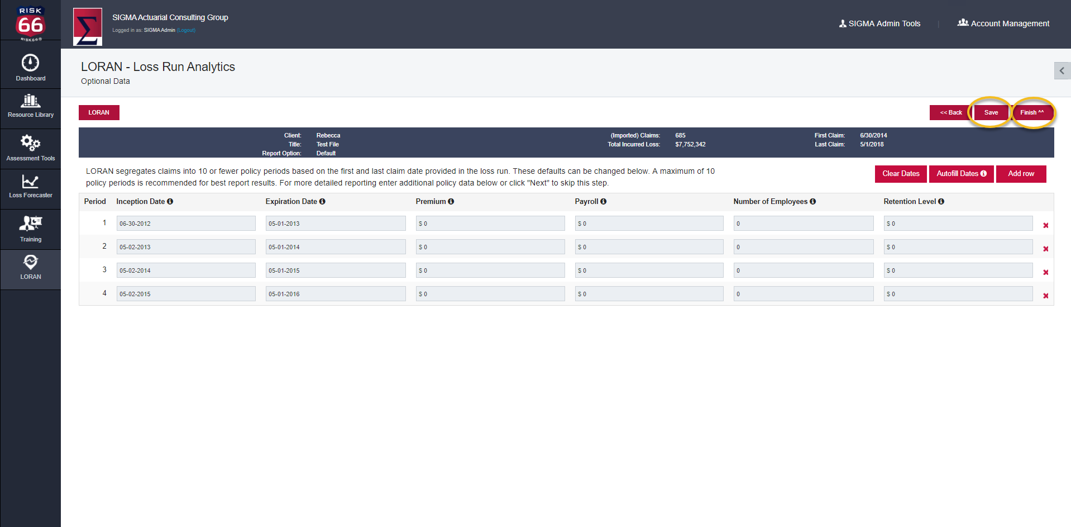
Task: Click Autofill Dates button
Action: click(961, 174)
